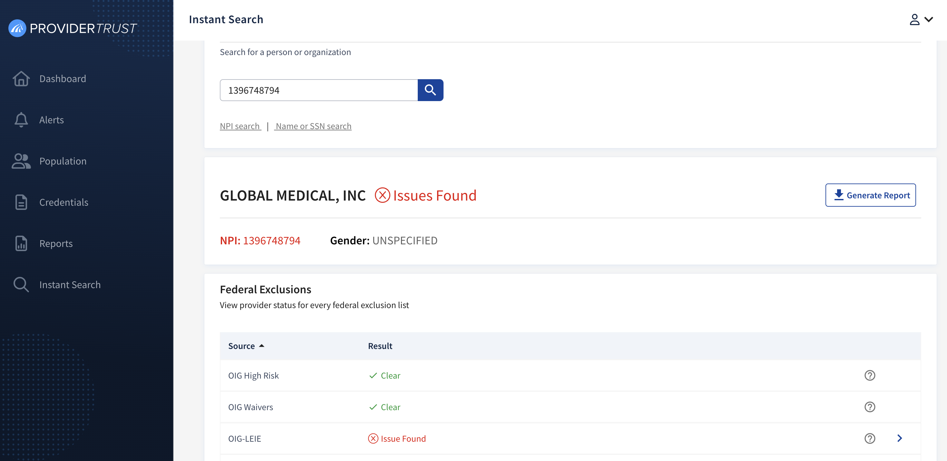
Task: Click the Alerts bell icon
Action: (21, 120)
